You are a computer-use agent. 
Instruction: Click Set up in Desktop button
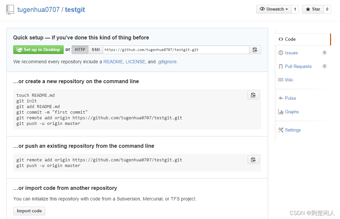click(x=38, y=50)
